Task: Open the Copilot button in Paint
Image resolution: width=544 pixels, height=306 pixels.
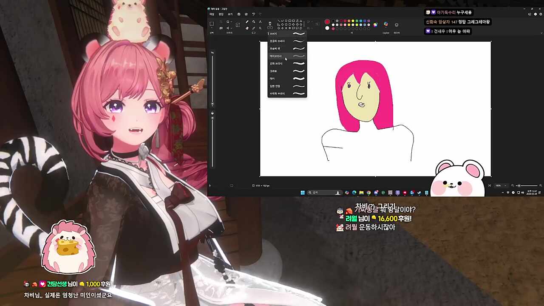Action: point(385,24)
